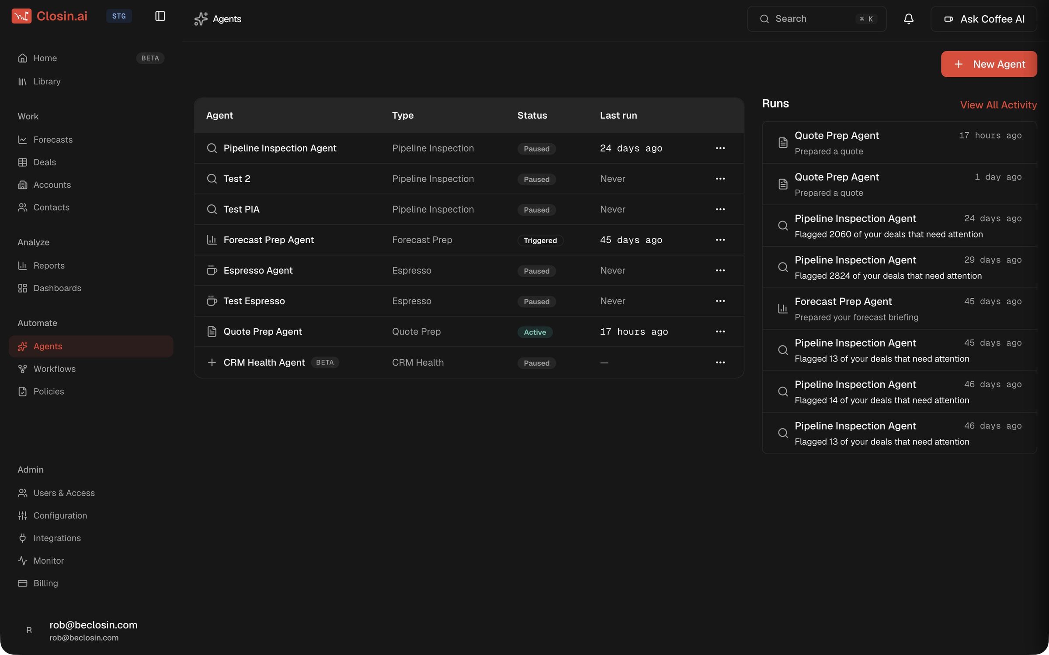Screen dimensions: 1049x655
Task: Open Ask Coffee AI
Action: tap(983, 19)
